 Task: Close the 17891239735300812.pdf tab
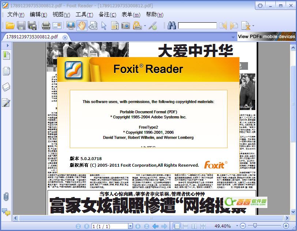65,38
